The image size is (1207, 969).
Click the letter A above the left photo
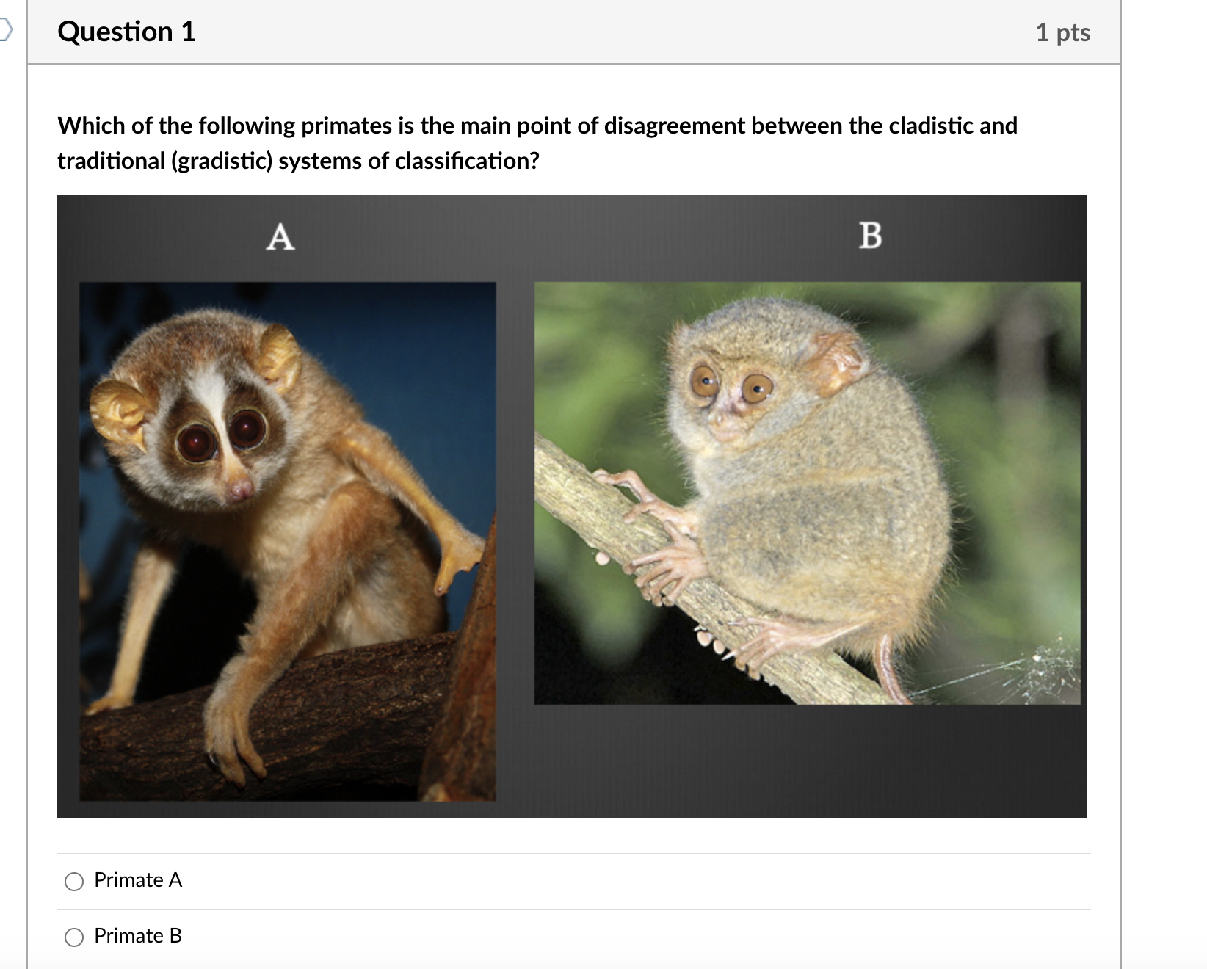[x=280, y=237]
